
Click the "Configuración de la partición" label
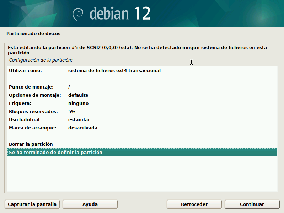coord(41,60)
